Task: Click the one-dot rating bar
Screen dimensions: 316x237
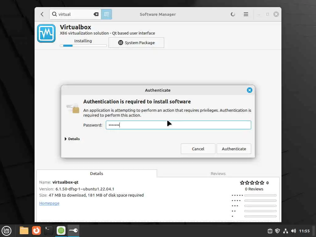Action: 260,216
